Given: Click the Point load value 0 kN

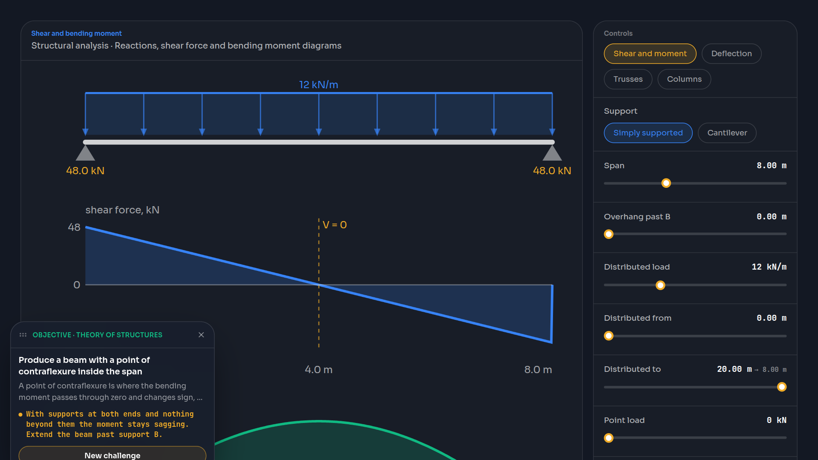Looking at the screenshot, I should coord(777,420).
